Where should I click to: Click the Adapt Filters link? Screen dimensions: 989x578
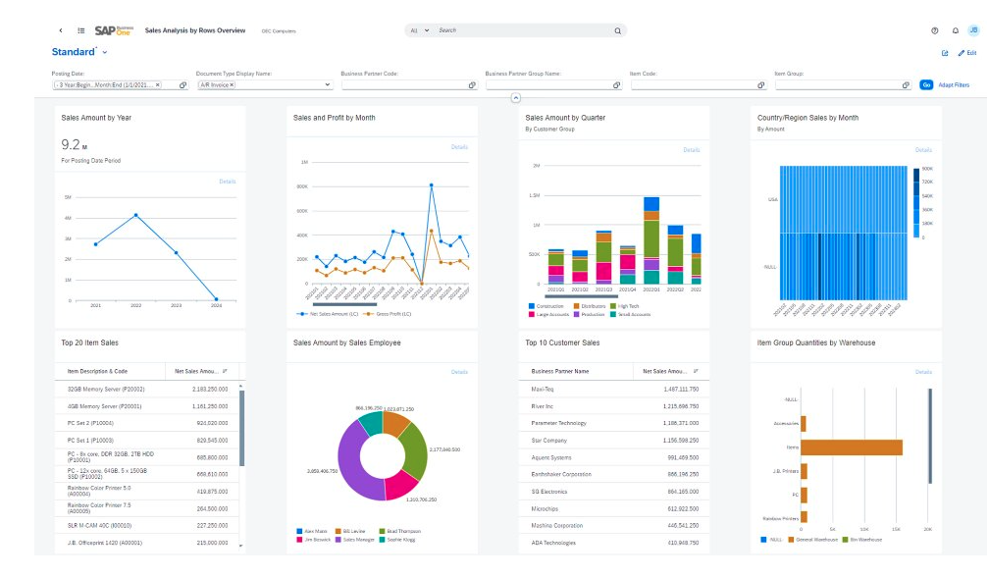click(953, 85)
